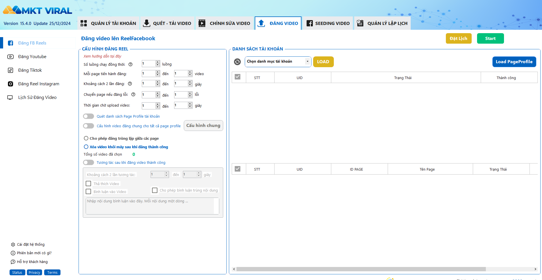This screenshot has width=542, height=280.
Task: Click the upload icon on Đăng Video
Action: pos(261,23)
